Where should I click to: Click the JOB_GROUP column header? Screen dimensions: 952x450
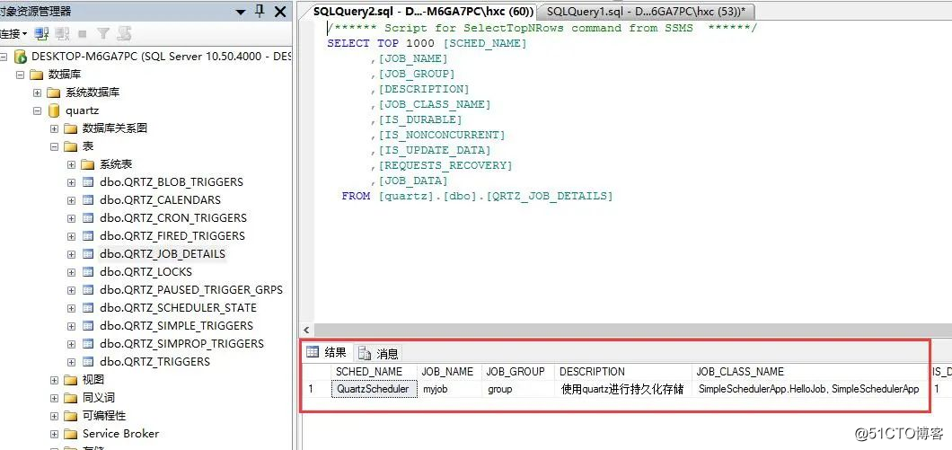pyautogui.click(x=518, y=371)
